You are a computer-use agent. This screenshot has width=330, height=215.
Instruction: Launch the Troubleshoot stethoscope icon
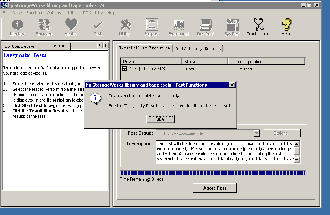tap(259, 27)
